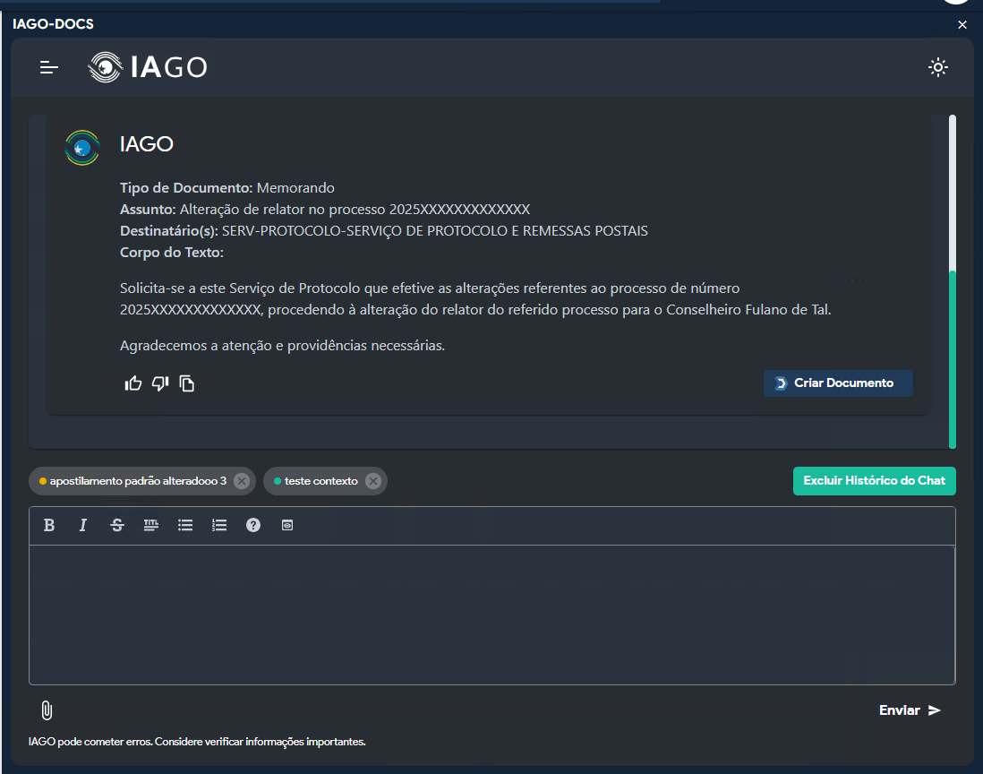983x774 pixels.
Task: Insert a bulleted list
Action: 185,526
